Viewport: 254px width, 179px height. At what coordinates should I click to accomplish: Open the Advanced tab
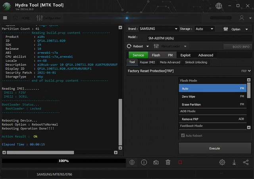click(206, 55)
